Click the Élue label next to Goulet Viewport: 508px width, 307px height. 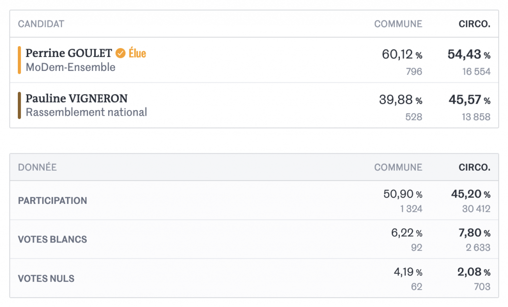click(137, 53)
